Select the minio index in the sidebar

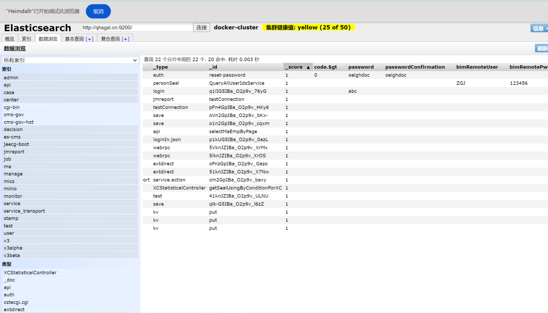70,189
